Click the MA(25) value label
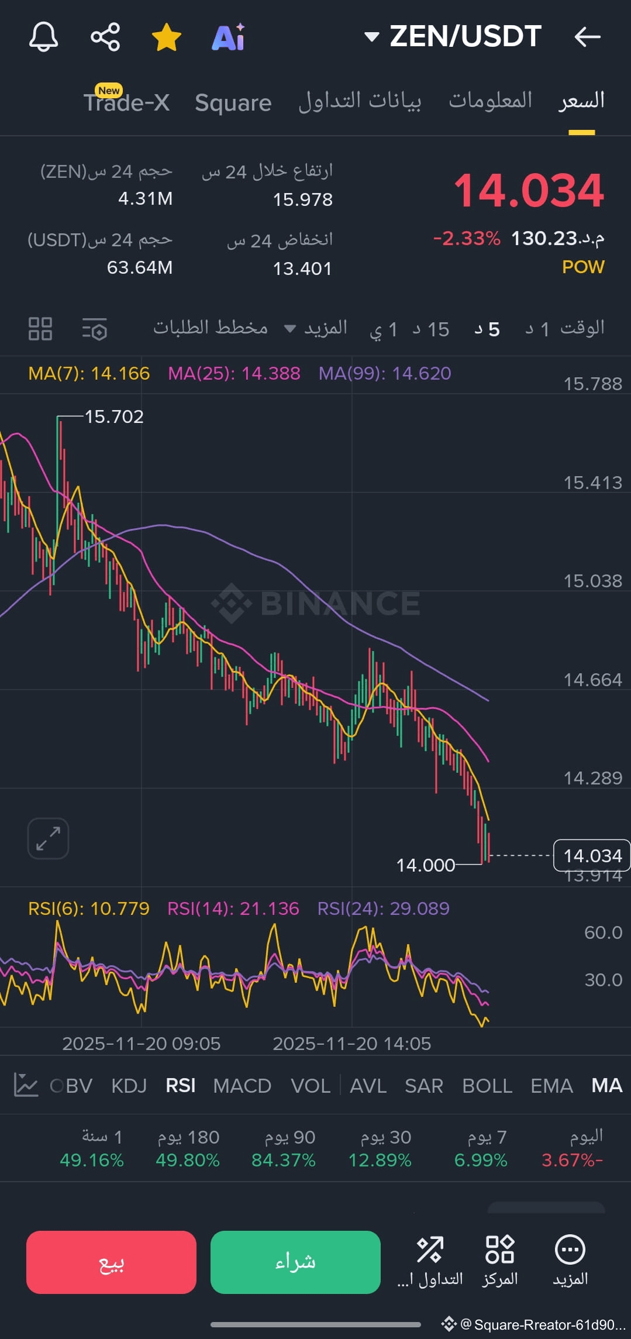This screenshot has width=631, height=1339. 234,373
